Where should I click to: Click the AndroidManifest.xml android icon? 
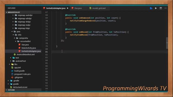coord(15,54)
